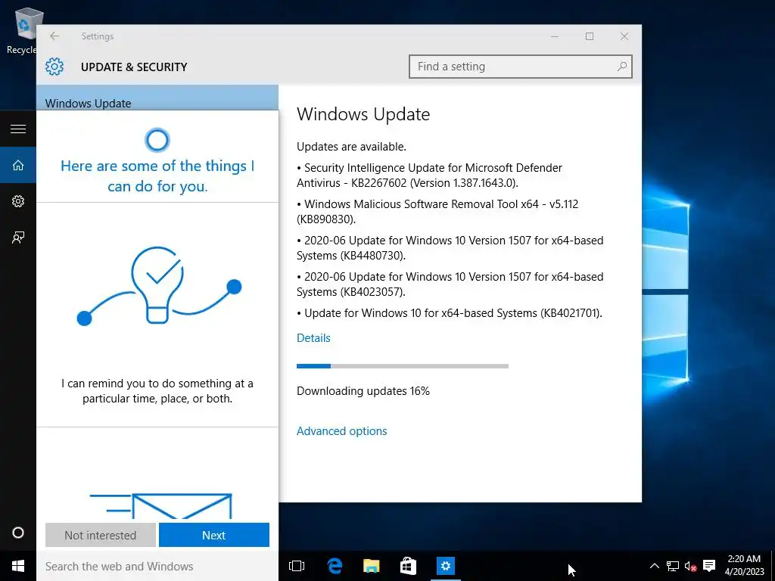Click the Windows Update page heading
The height and width of the screenshot is (581, 775).
[363, 114]
